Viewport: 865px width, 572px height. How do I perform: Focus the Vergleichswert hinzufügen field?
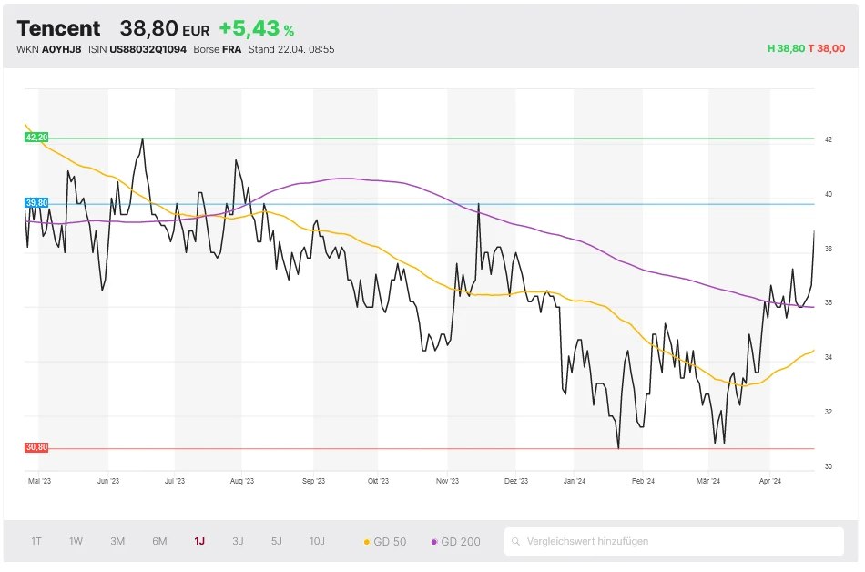pyautogui.click(x=678, y=541)
